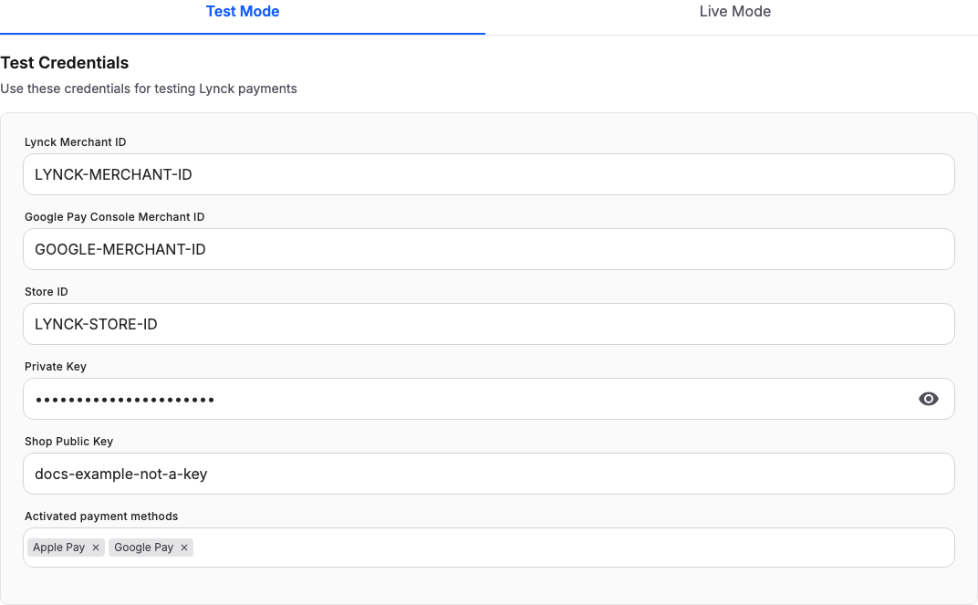This screenshot has width=978, height=605.
Task: Focus the Lynck Merchant ID field
Action: [488, 174]
